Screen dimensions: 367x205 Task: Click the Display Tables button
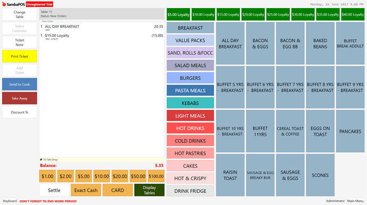pos(149,190)
